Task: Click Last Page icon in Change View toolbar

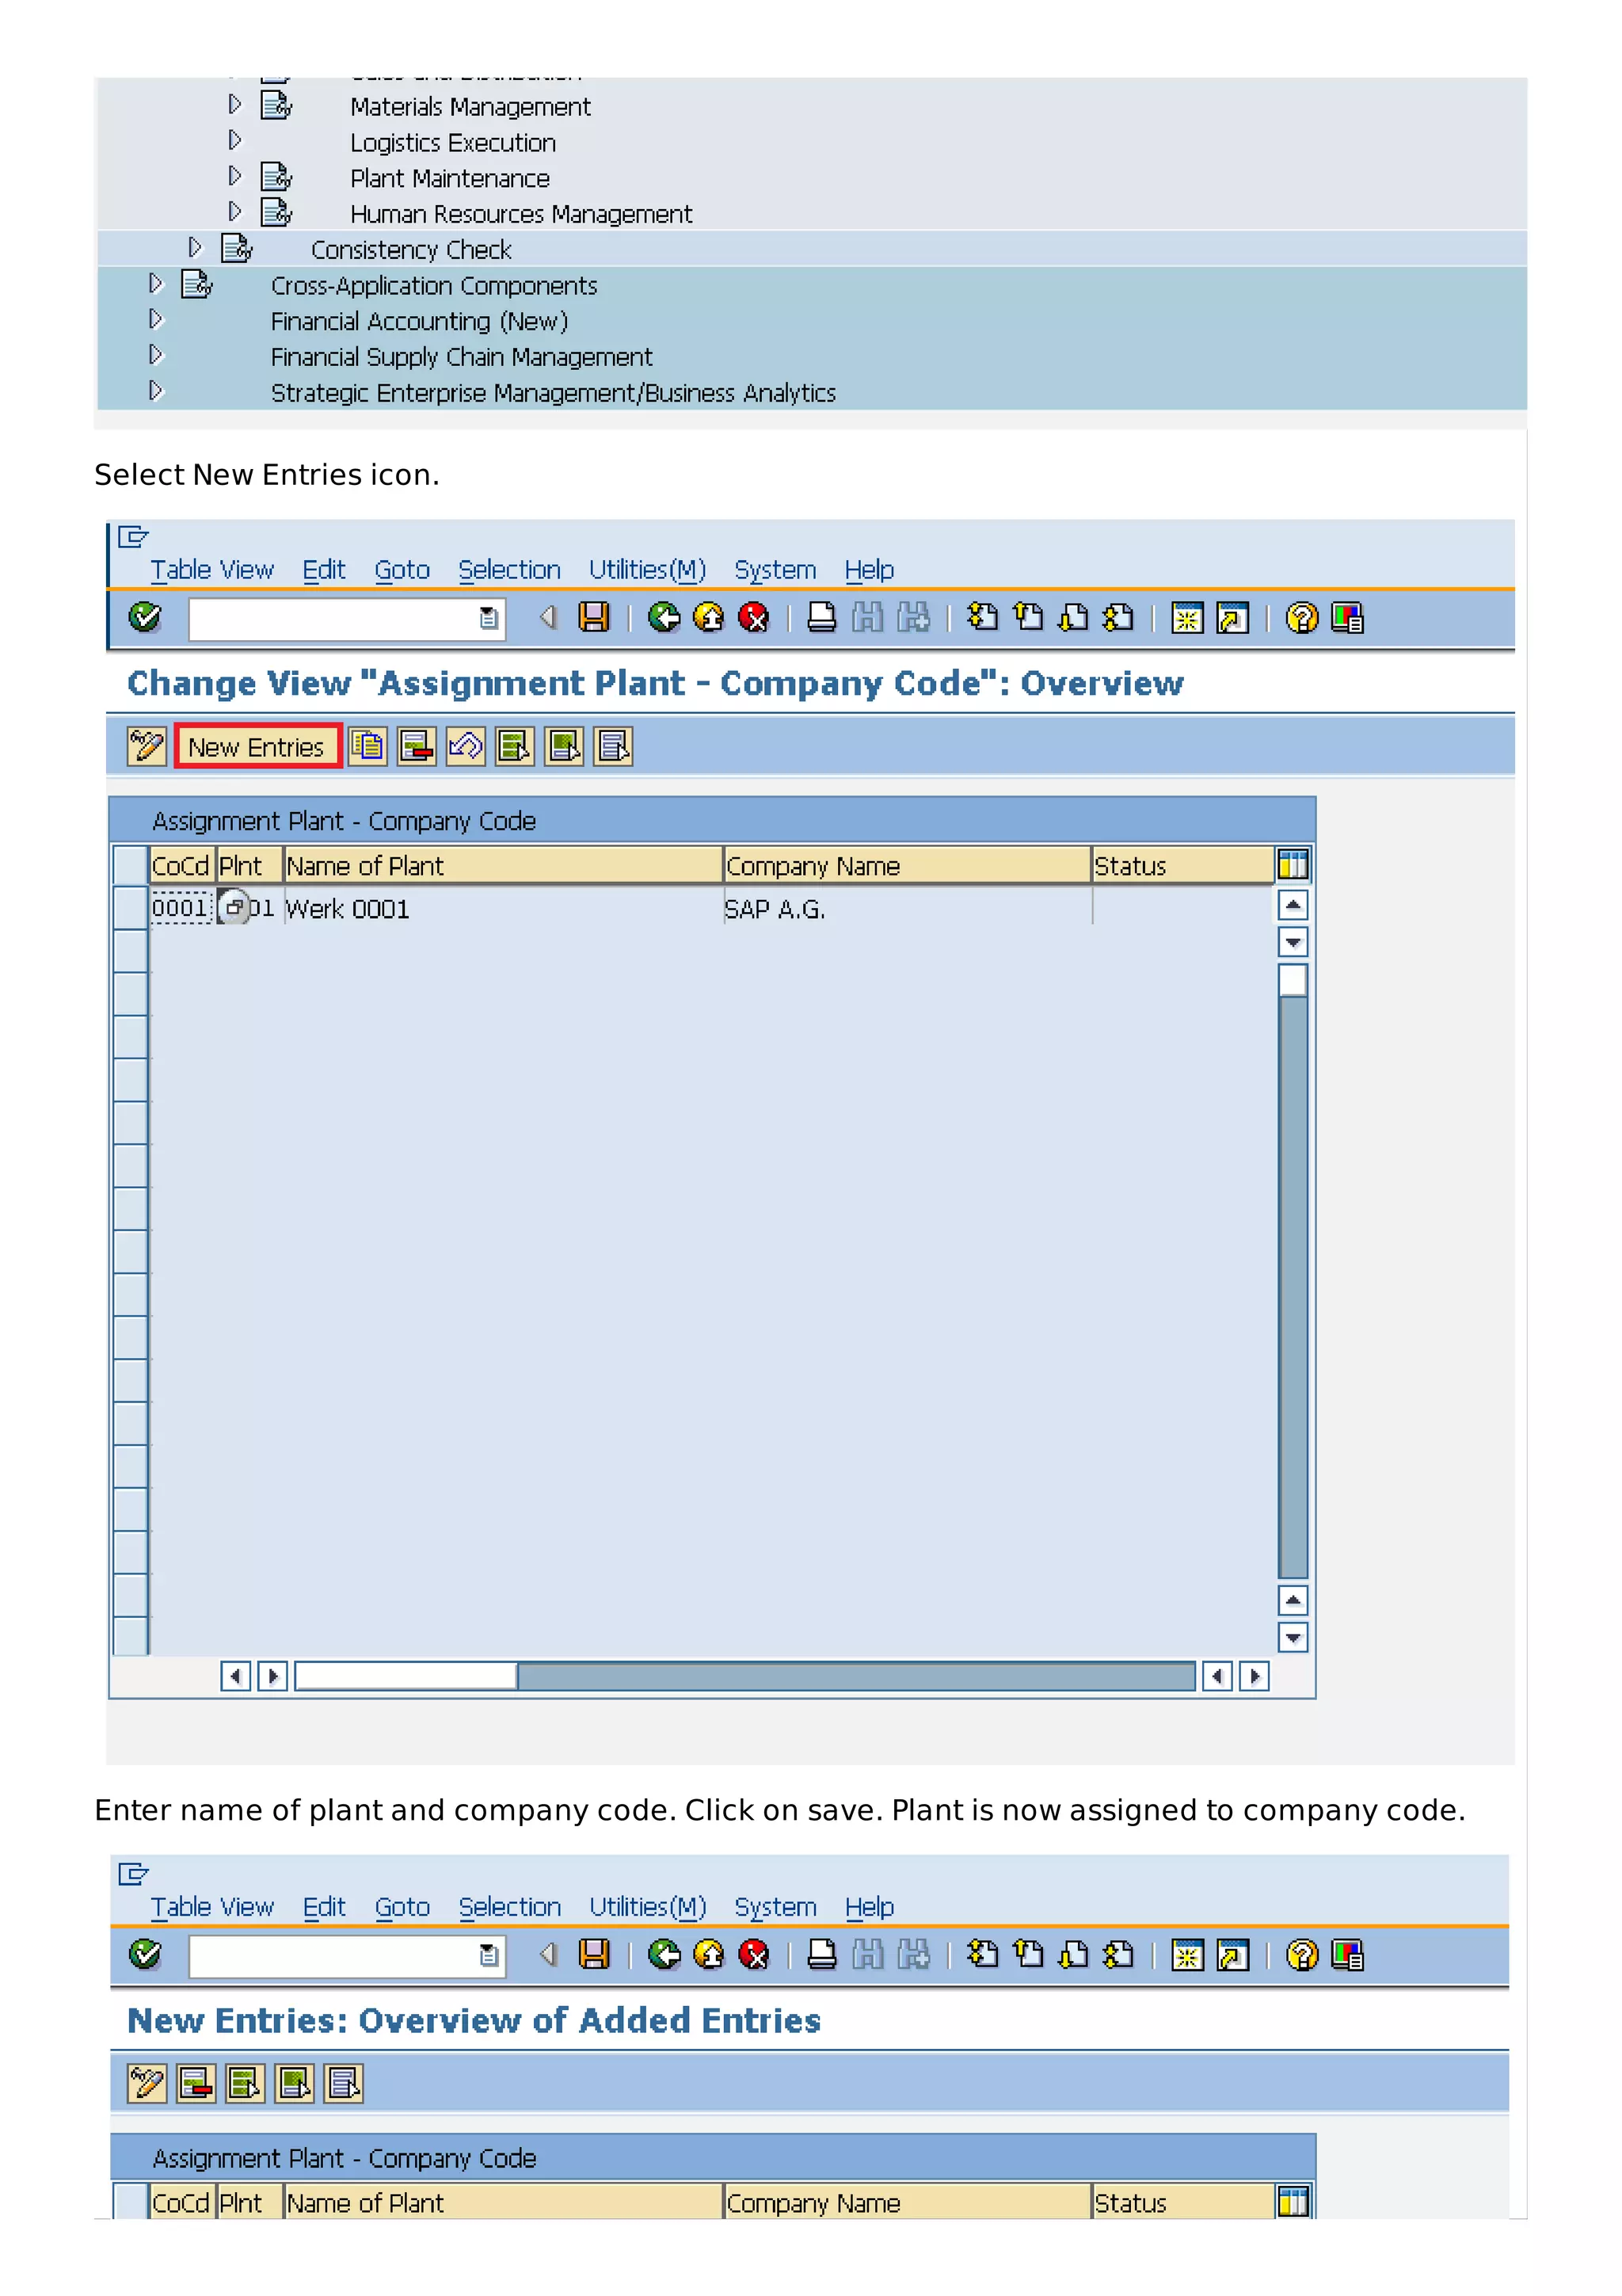Action: (1118, 617)
